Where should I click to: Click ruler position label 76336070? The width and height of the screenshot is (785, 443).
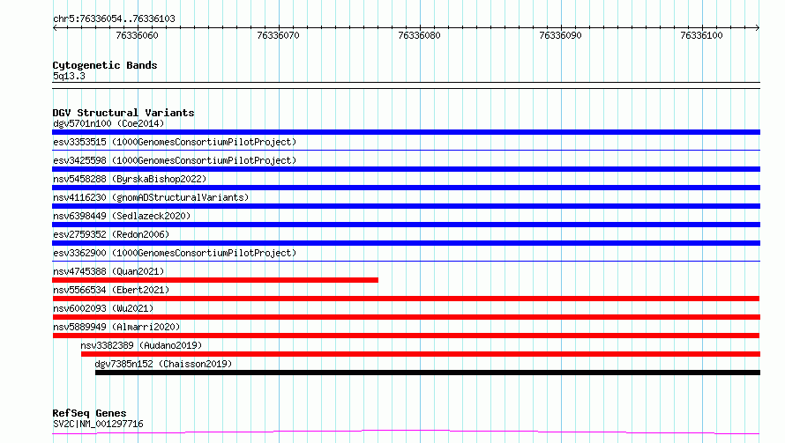coord(278,35)
